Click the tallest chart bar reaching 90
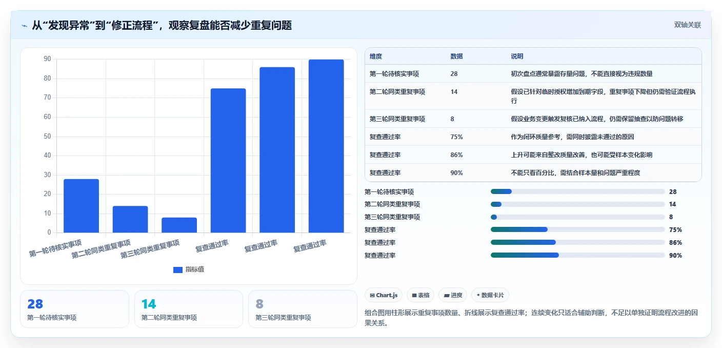This screenshot has width=722, height=348. click(x=326, y=146)
